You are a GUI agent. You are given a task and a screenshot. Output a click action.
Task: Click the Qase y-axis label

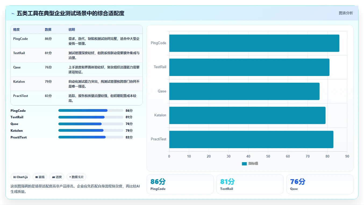162,91
